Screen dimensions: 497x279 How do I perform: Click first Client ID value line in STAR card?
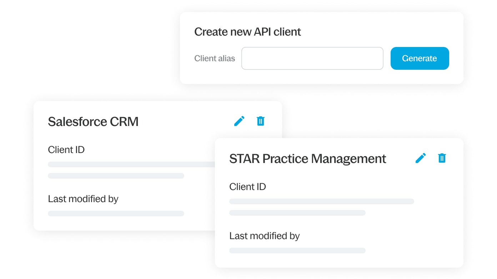(x=321, y=201)
